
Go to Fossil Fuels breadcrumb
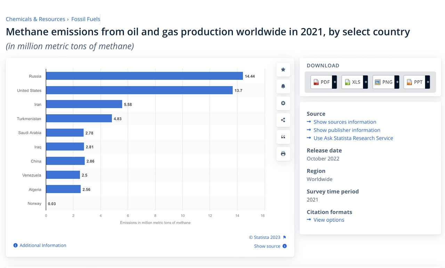coord(86,19)
